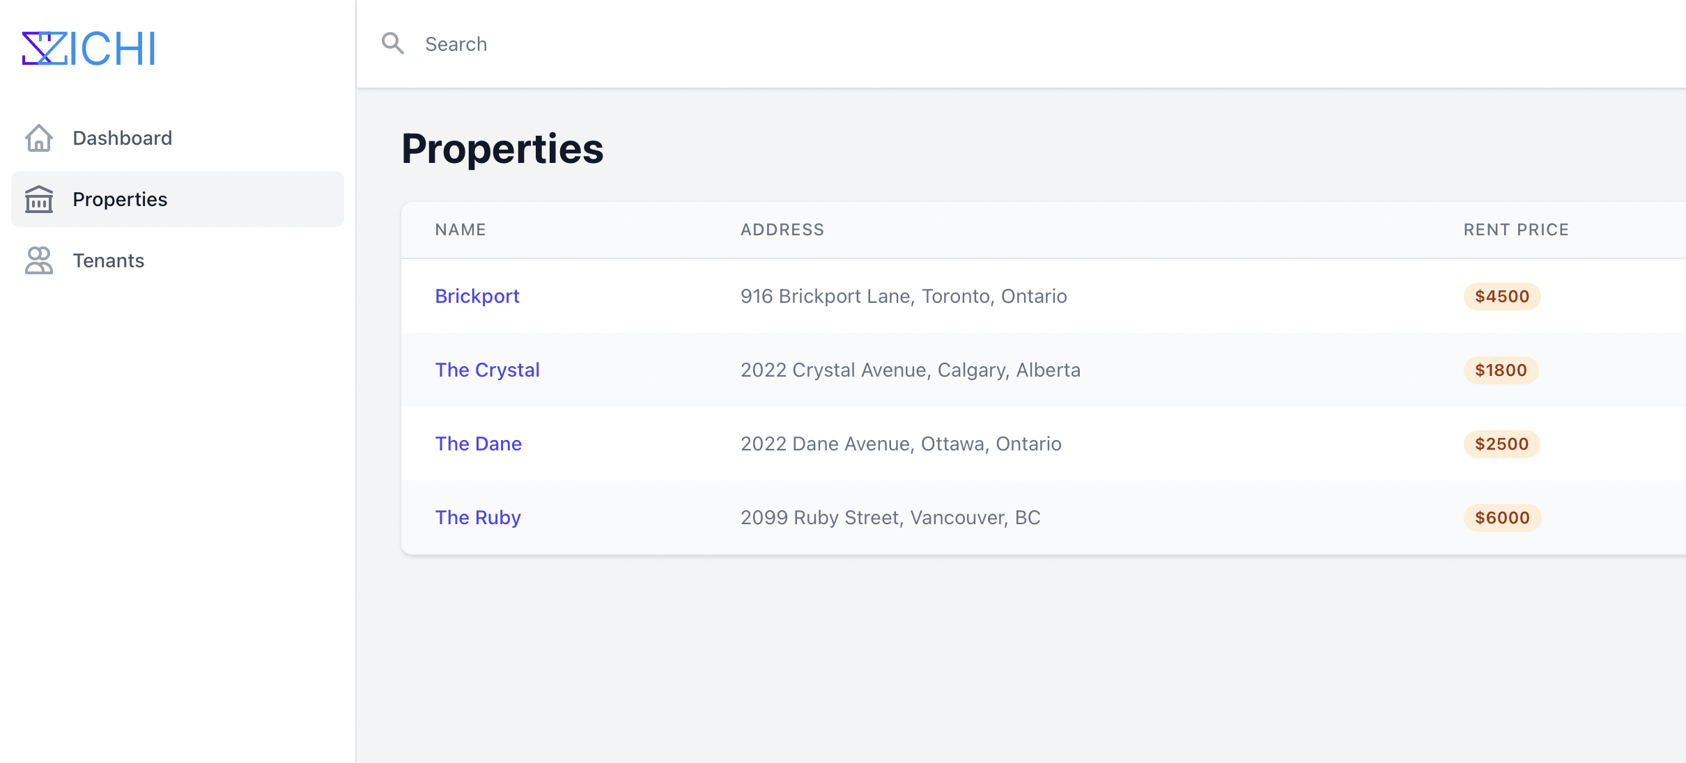1686x763 pixels.
Task: Click the $1800 rent price badge
Action: (x=1501, y=370)
